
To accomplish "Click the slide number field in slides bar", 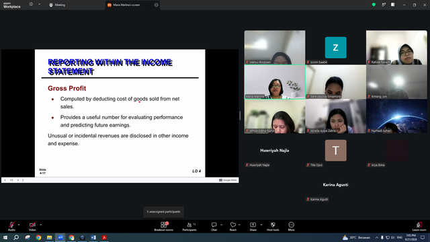I will point(11,180).
